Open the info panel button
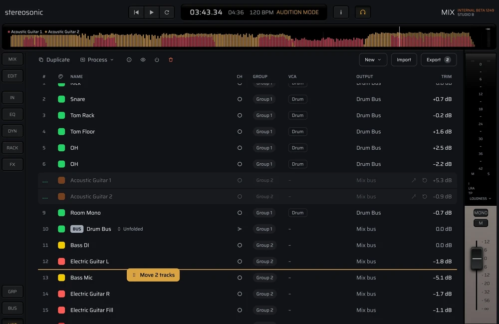 coord(341,12)
